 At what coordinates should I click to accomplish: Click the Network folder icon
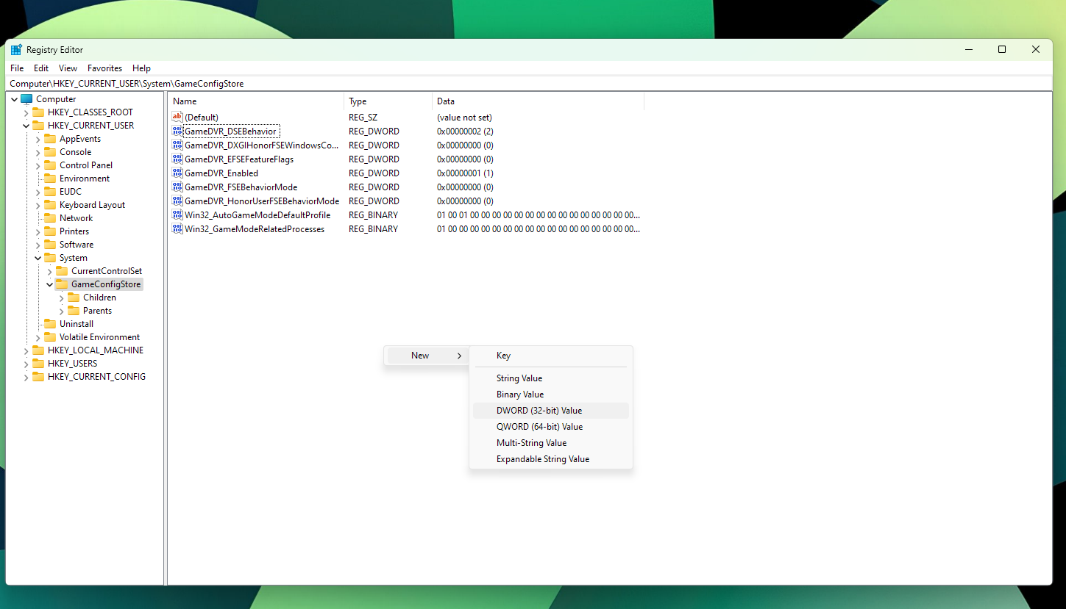pos(50,218)
